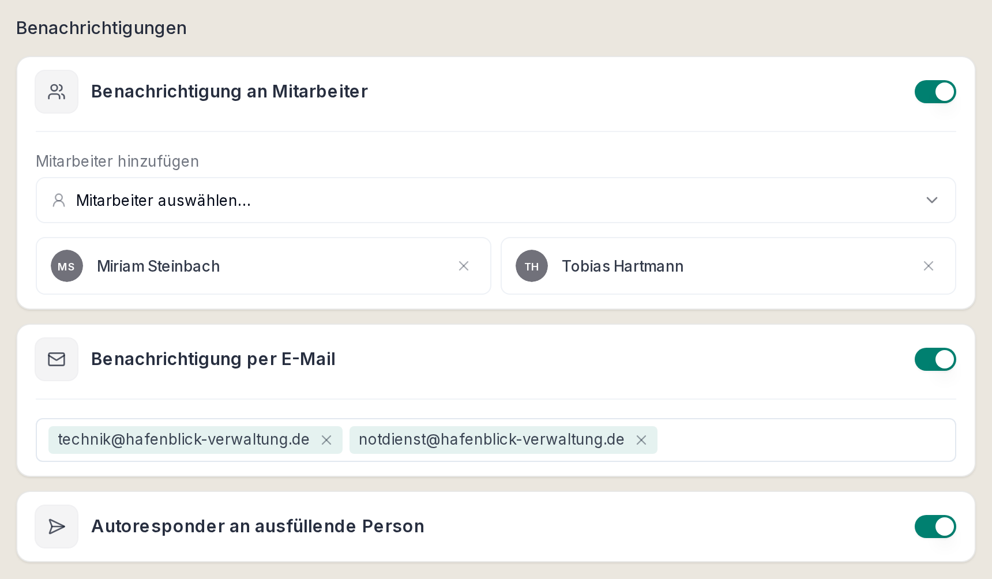Remove technik@hafenblick-verwaltung.de e-mail tag
The height and width of the screenshot is (579, 992).
(x=326, y=440)
